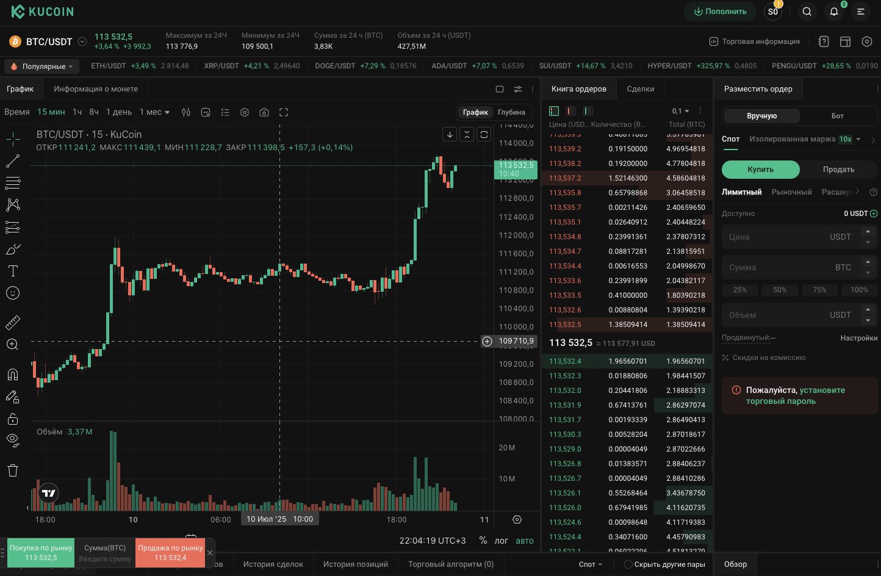
Task: Toggle percent scale on chart
Action: (483, 541)
